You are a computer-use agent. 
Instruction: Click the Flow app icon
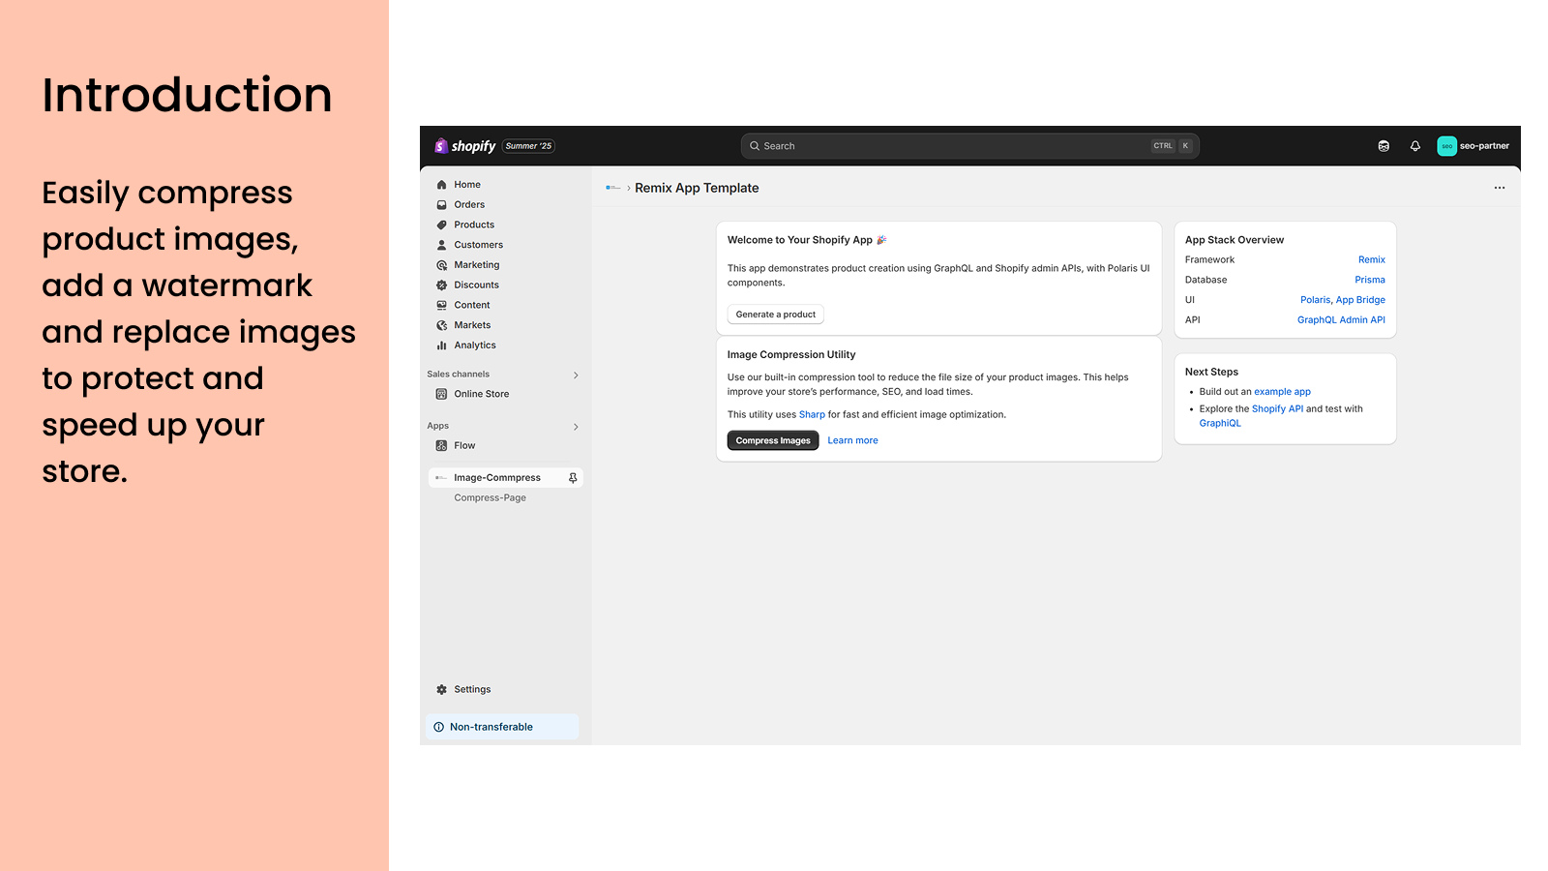(441, 446)
